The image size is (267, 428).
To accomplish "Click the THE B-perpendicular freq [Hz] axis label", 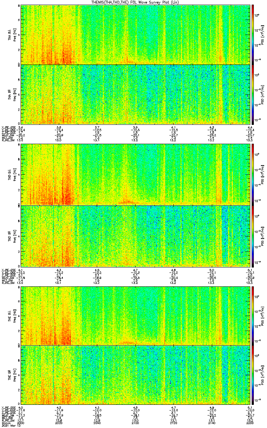I will point(15,316).
